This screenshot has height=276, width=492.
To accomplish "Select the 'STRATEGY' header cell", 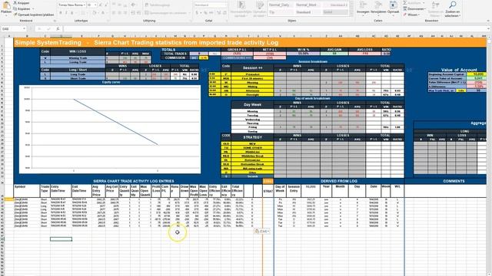I will tap(252, 137).
